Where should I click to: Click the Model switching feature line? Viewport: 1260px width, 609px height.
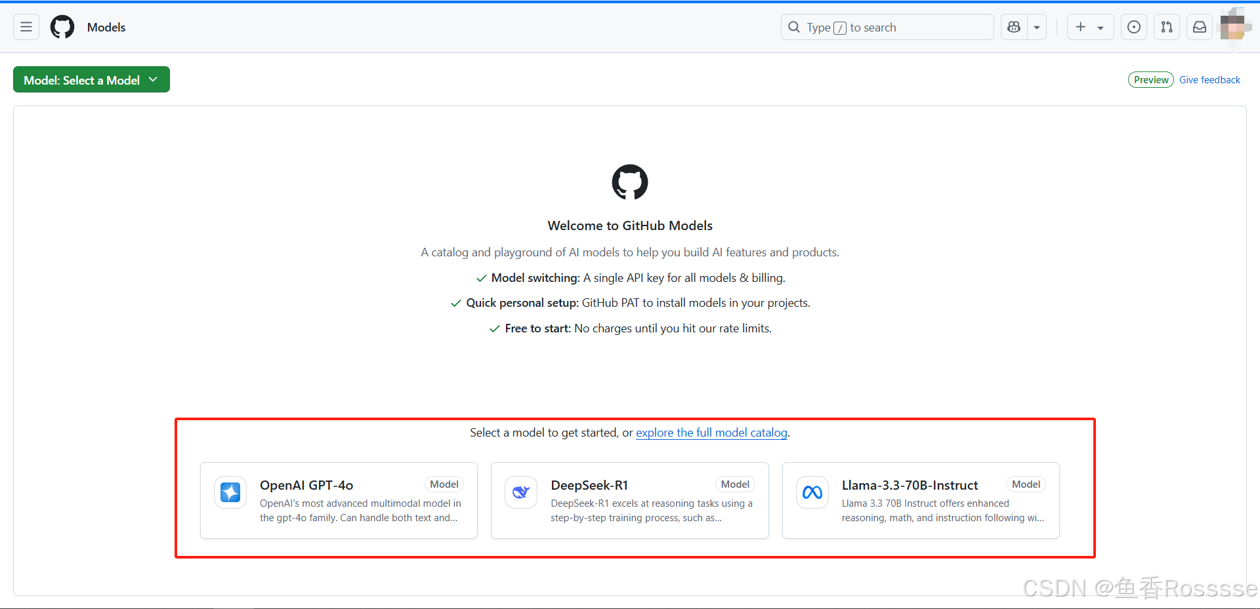[x=630, y=278]
